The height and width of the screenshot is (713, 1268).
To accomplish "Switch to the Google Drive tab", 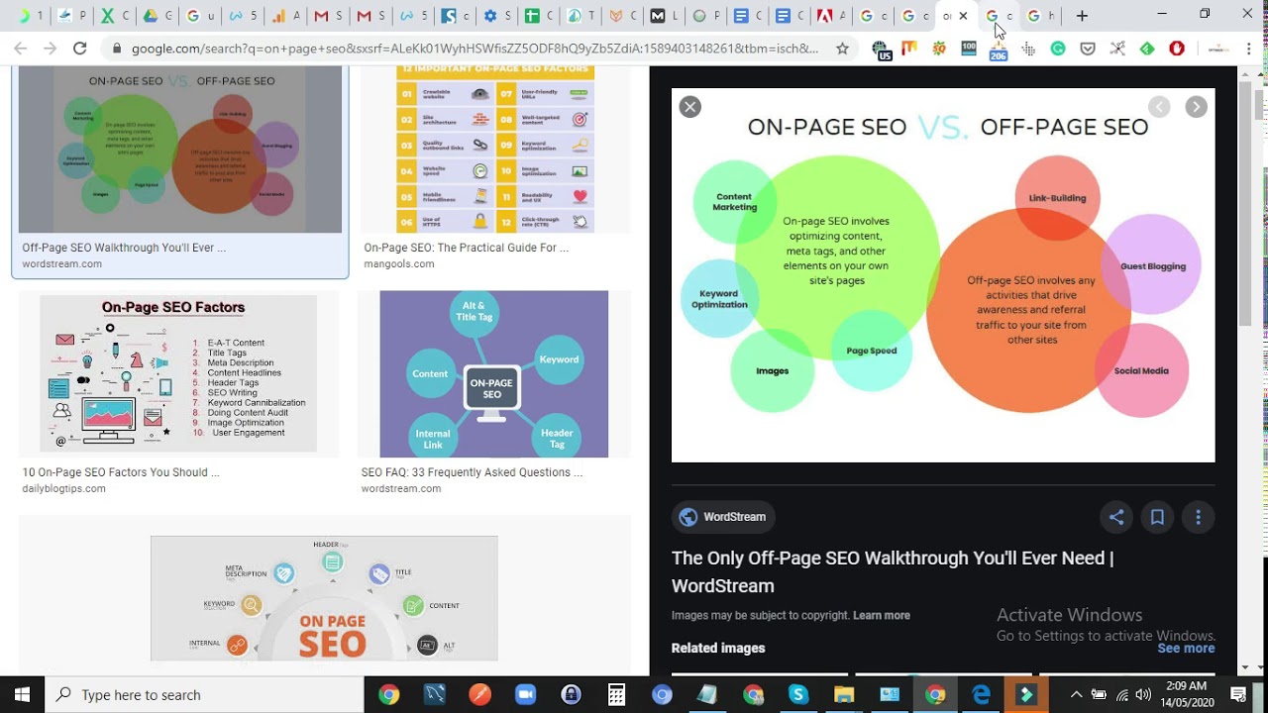I will pyautogui.click(x=158, y=16).
